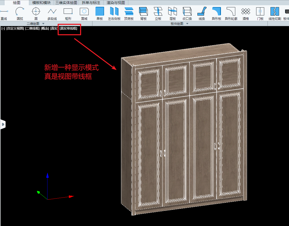
Task: Expand the collapsed left side panel handle
Action: (3, 125)
